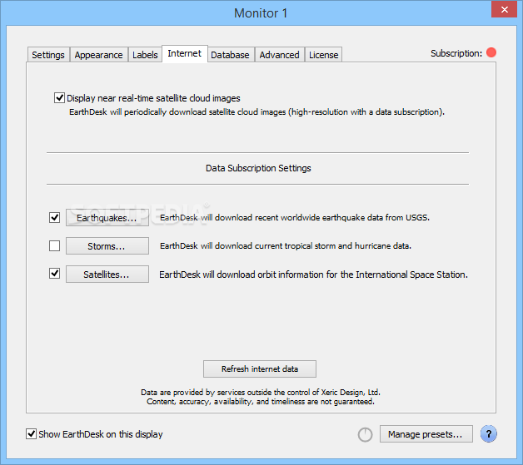Open the Labels tab

145,55
